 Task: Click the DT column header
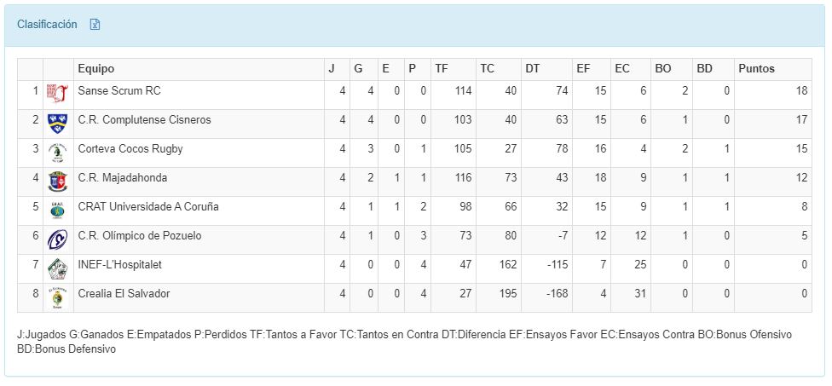point(532,69)
